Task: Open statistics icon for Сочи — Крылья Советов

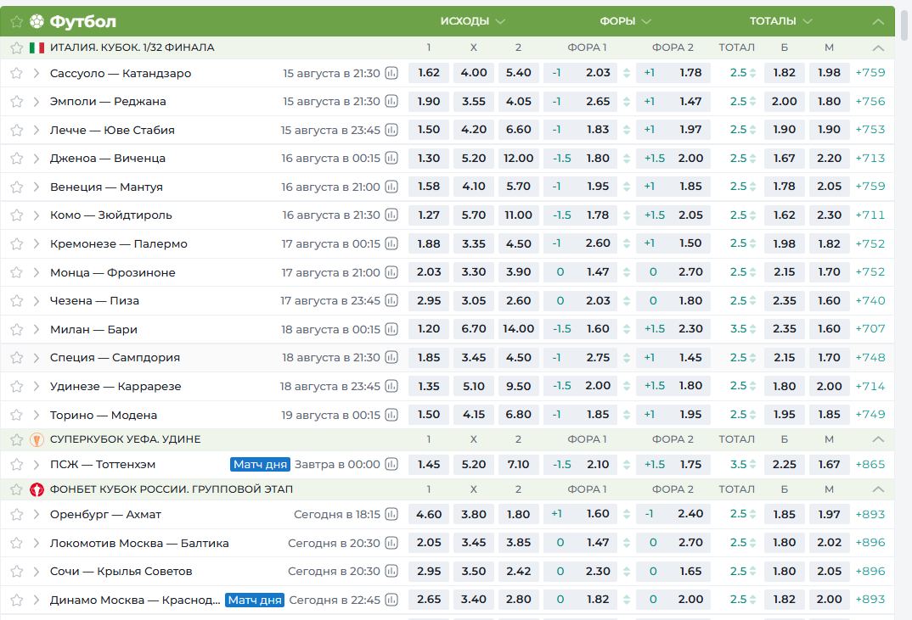Action: [x=391, y=571]
